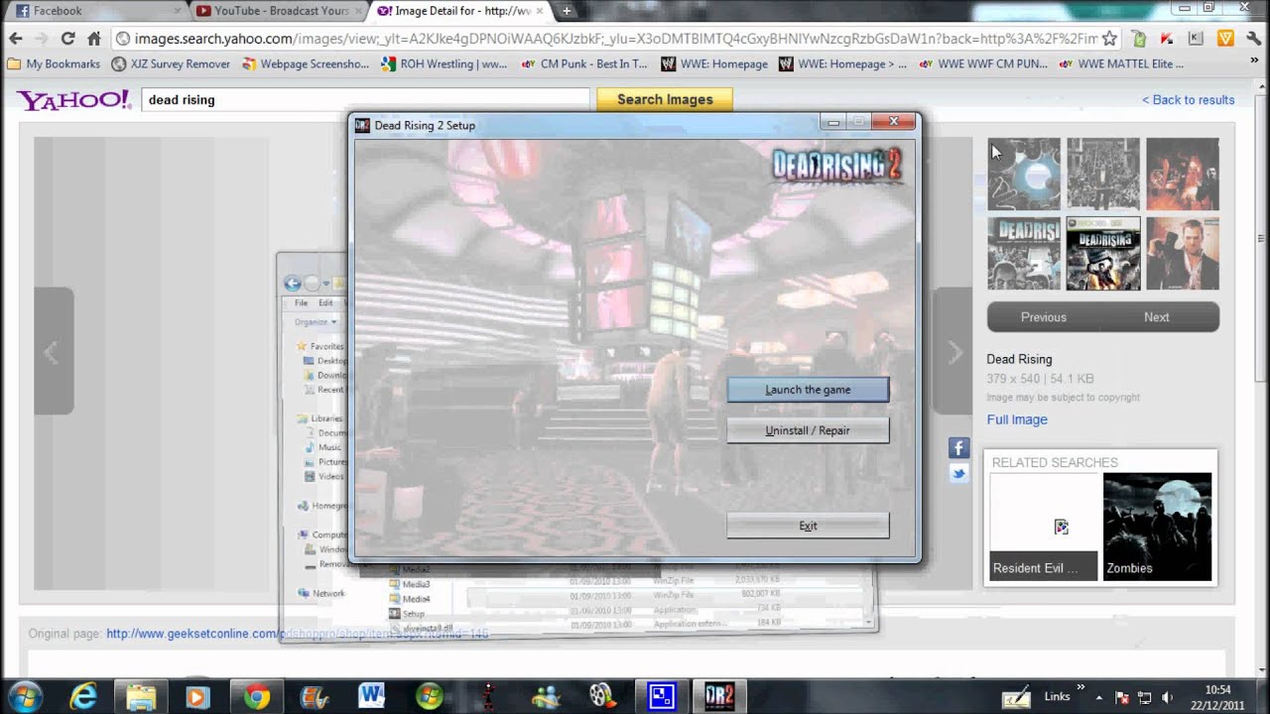The width and height of the screenshot is (1270, 714).
Task: Click the left arrow on the image viewer
Action: pos(52,351)
